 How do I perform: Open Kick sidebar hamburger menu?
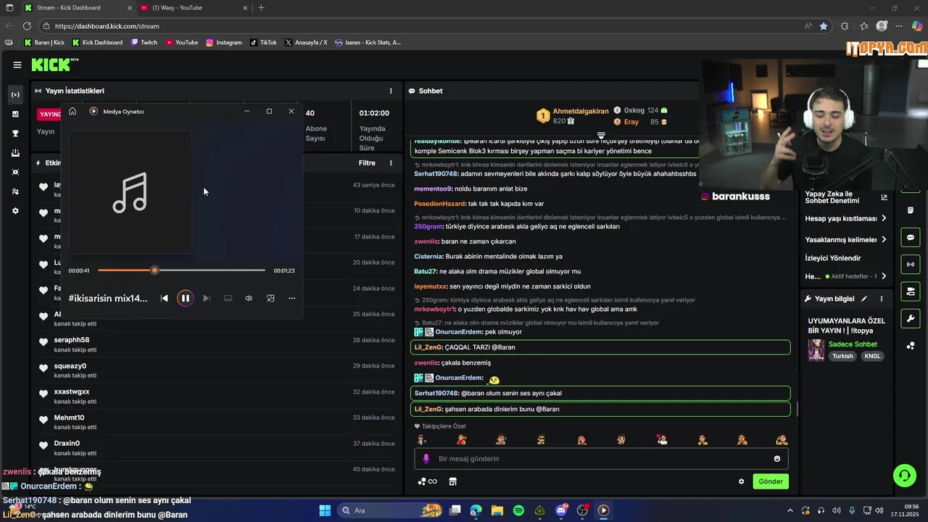pos(17,65)
